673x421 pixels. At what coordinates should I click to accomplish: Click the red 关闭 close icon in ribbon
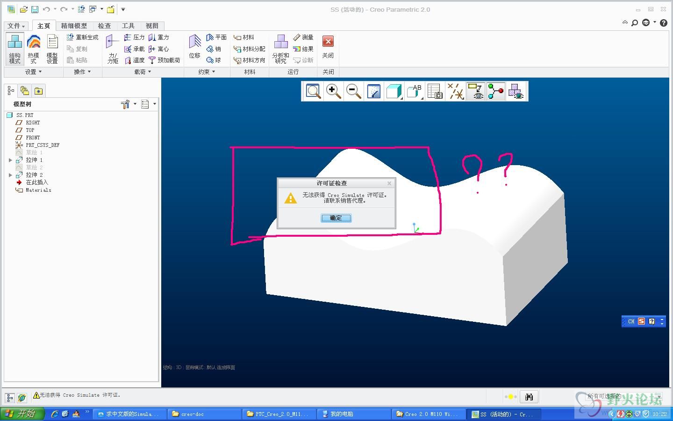tap(328, 42)
